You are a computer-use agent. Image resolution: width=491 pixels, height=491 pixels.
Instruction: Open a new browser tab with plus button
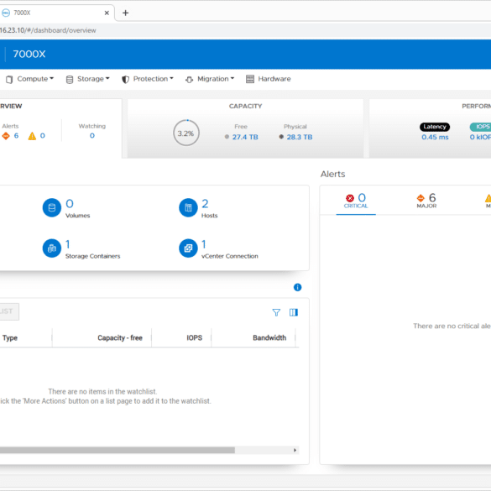125,13
